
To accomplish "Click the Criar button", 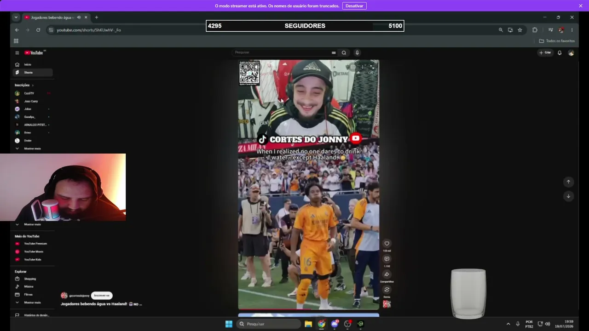I will [545, 52].
